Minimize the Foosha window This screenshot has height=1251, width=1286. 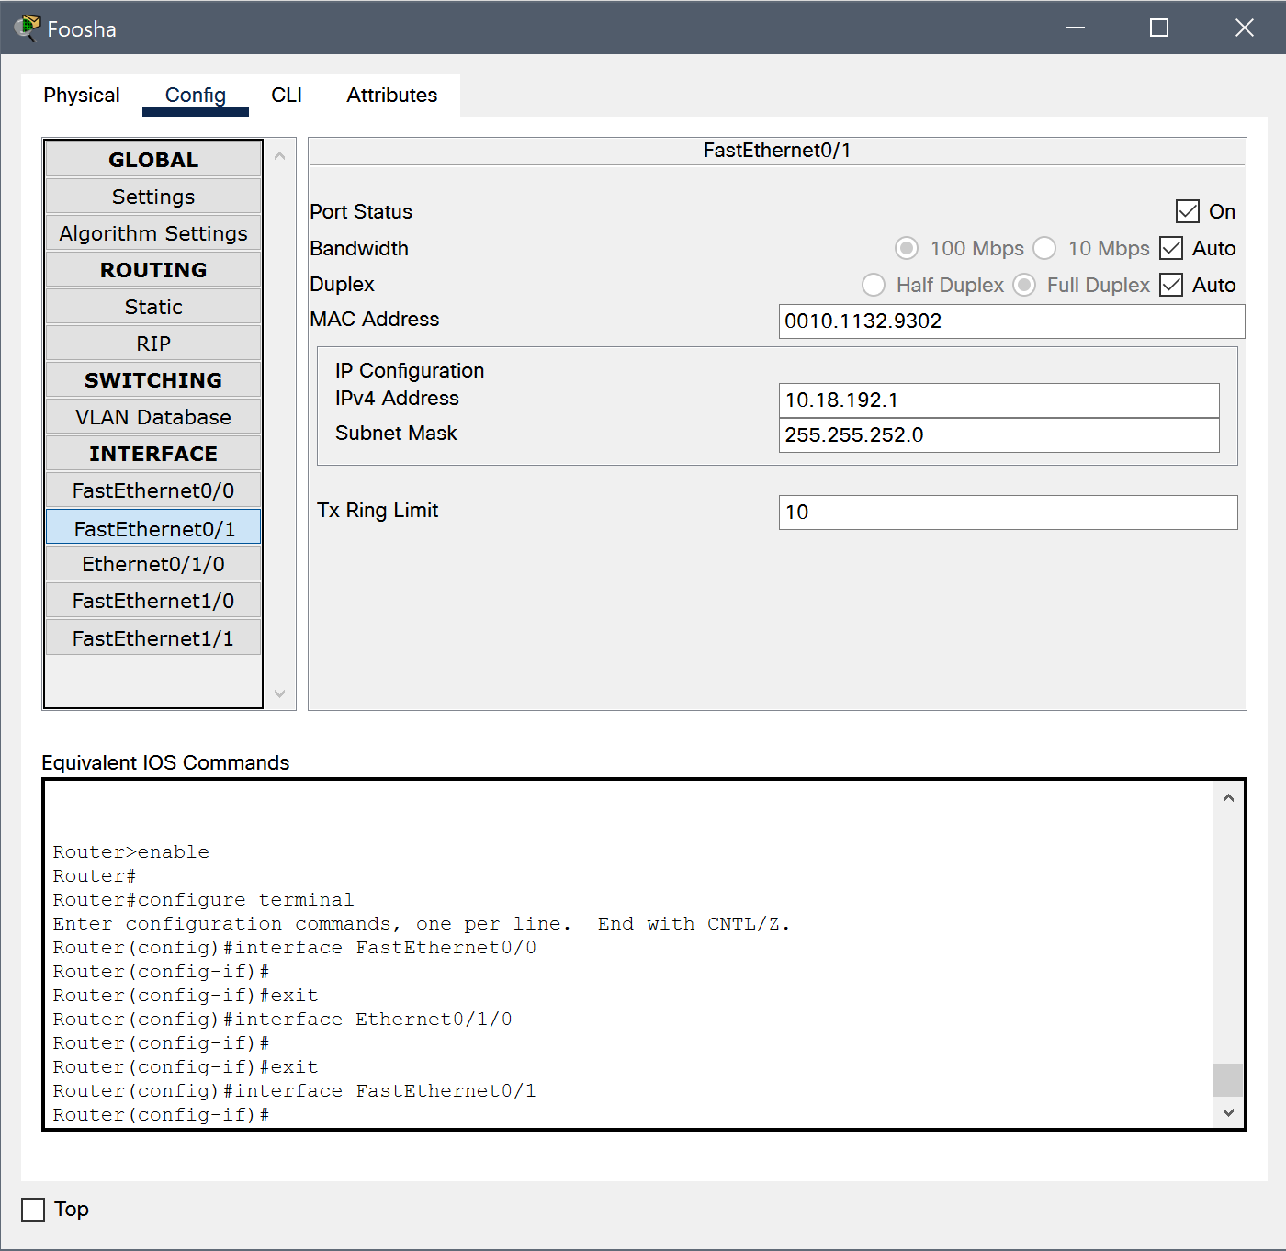[x=1076, y=28]
